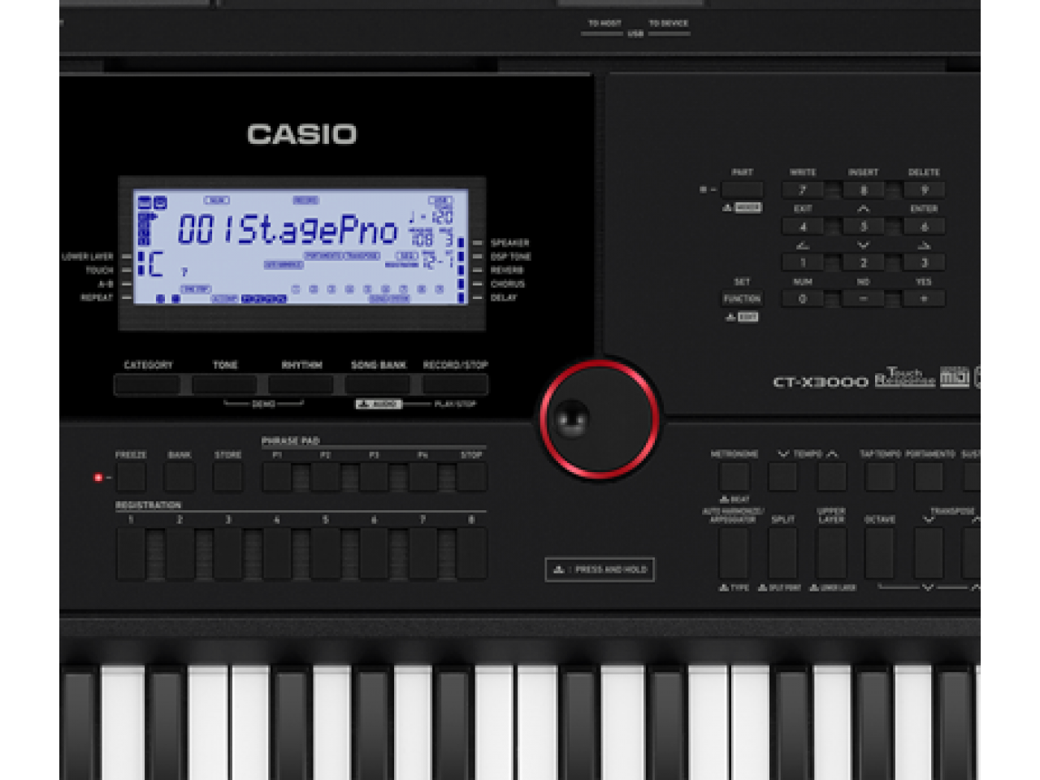The width and height of the screenshot is (1040, 780).
Task: Push the PART button
Action: tap(742, 190)
